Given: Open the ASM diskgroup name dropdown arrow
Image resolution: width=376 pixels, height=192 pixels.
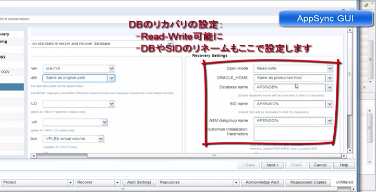Looking at the screenshot, I should [x=329, y=121].
